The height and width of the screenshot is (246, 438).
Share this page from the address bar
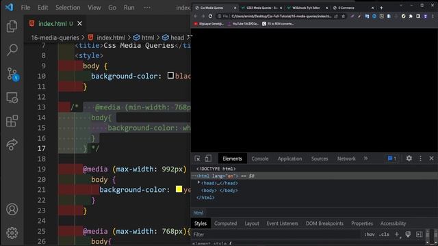tap(336, 16)
